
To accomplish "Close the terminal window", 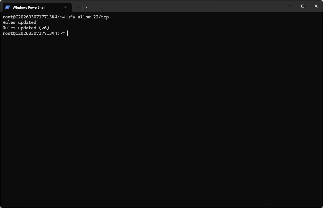I will 316,6.
